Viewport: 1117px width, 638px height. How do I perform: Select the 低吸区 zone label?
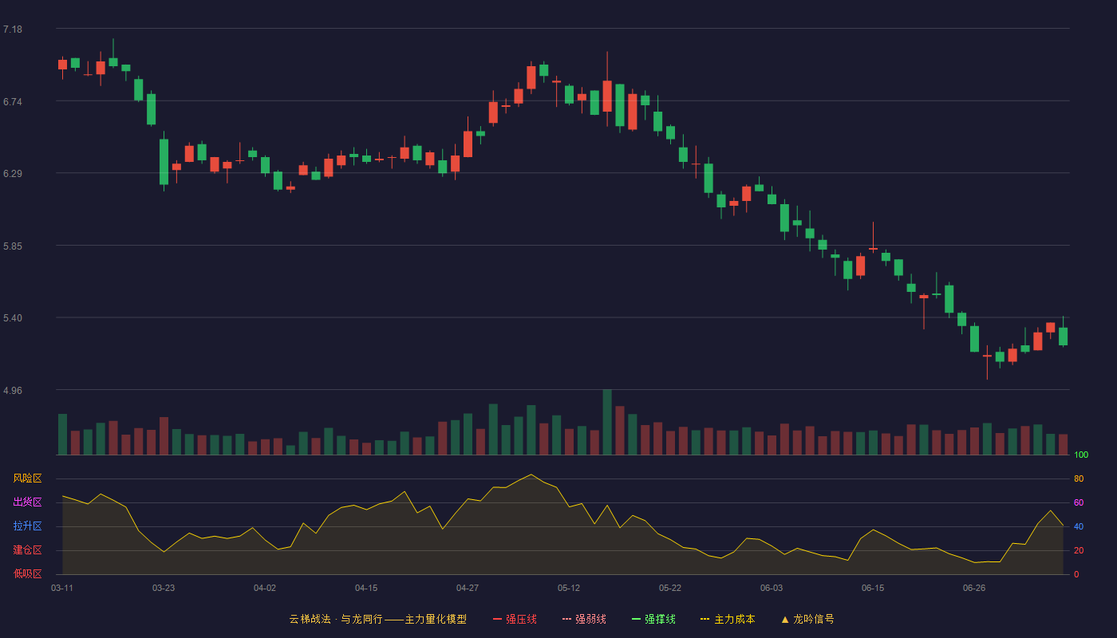pyautogui.click(x=27, y=573)
